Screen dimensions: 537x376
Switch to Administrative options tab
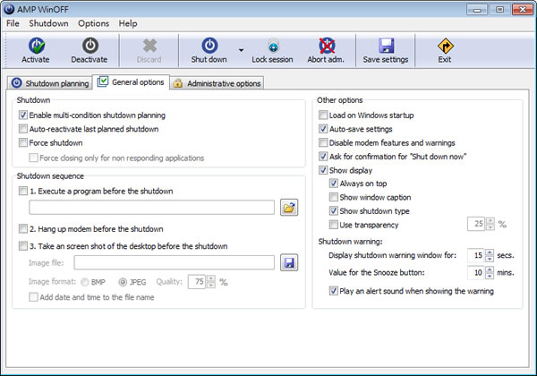(x=217, y=83)
